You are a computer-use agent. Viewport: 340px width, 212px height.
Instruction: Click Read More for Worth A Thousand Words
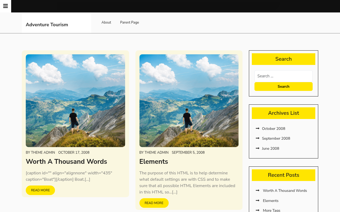(40, 190)
